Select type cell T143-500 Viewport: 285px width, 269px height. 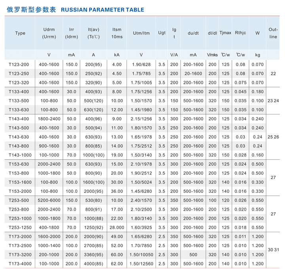(19, 128)
